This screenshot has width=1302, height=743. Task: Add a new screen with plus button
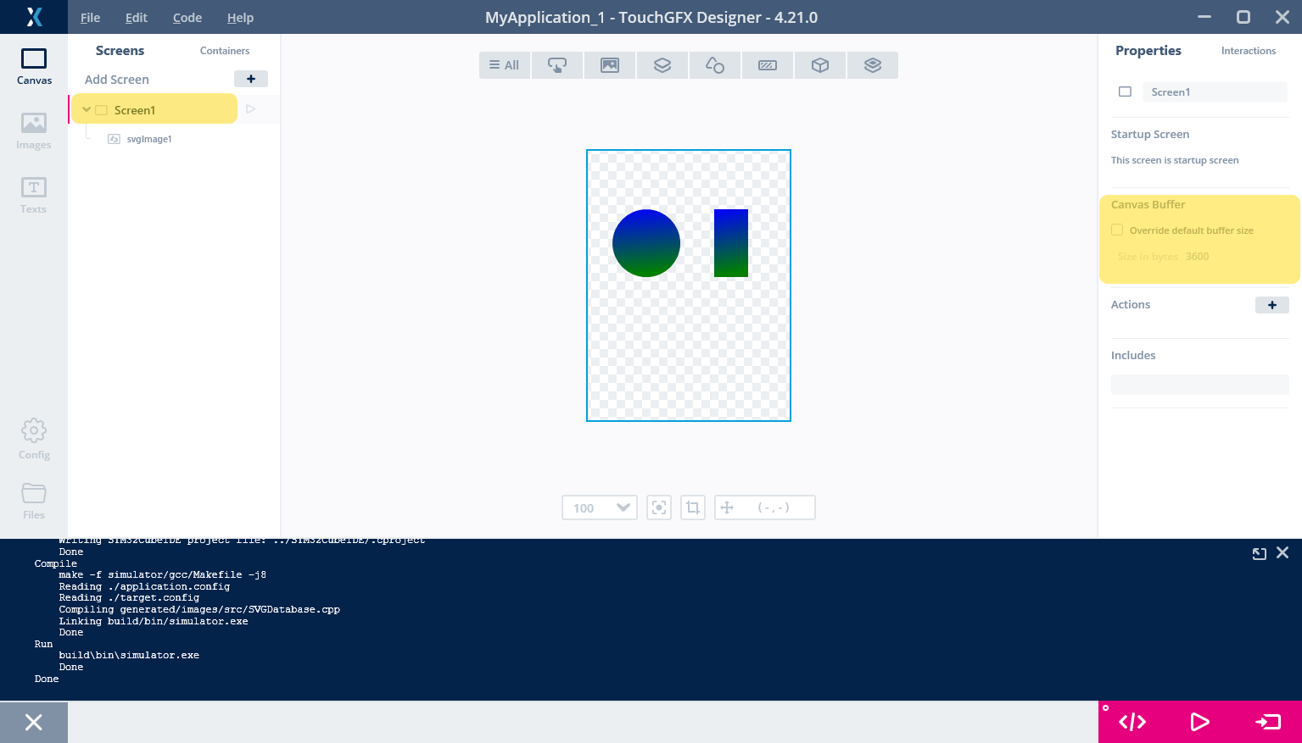click(251, 79)
